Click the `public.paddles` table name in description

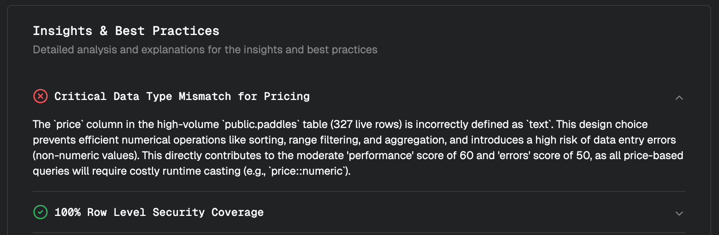click(261, 125)
